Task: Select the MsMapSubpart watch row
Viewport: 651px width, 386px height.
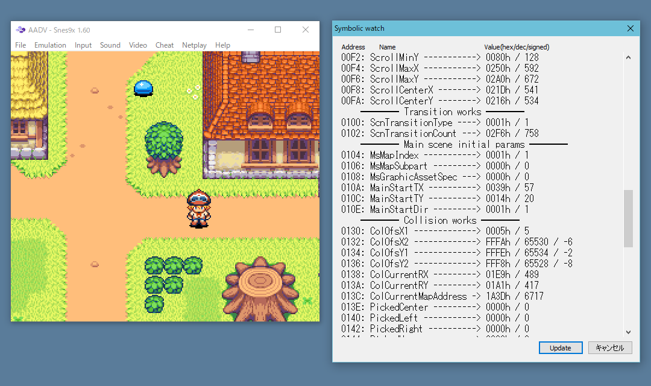Action: pos(435,166)
